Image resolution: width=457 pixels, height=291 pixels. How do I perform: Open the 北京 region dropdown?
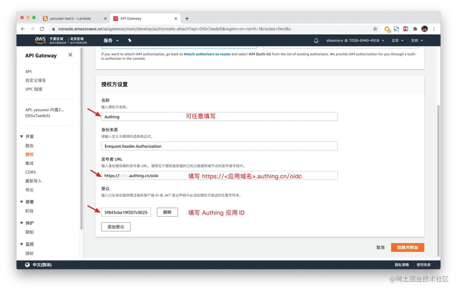(x=397, y=41)
